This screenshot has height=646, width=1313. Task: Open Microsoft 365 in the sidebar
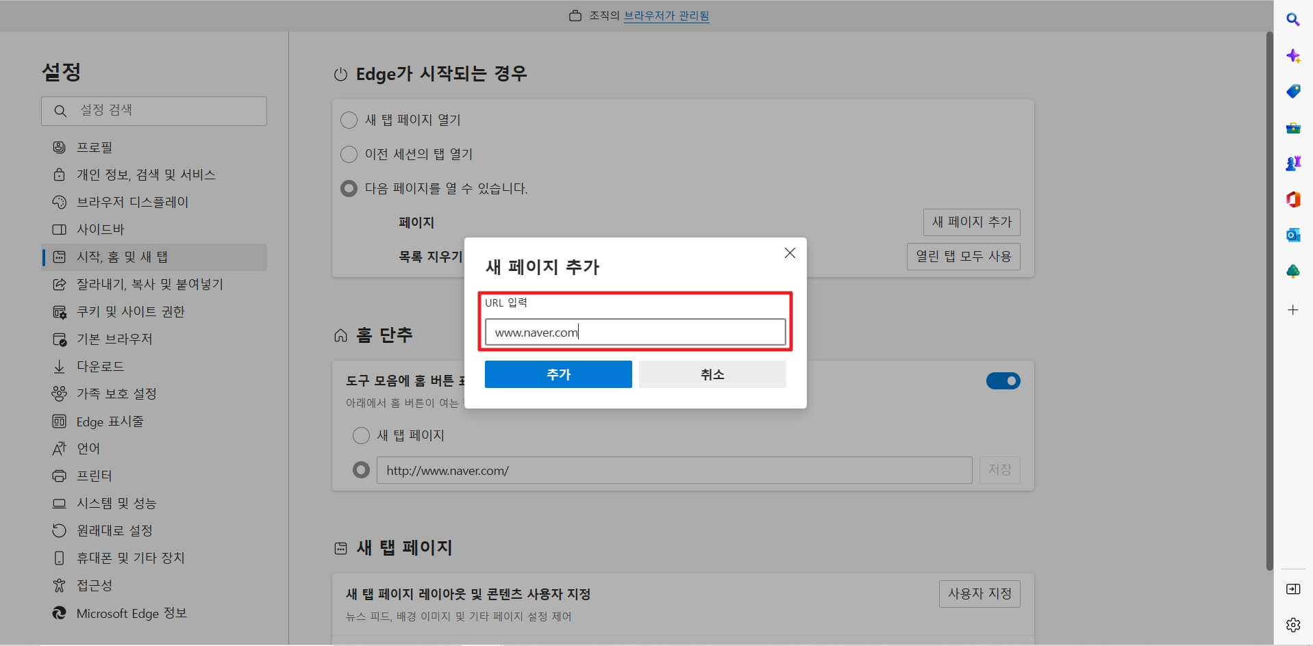1293,198
